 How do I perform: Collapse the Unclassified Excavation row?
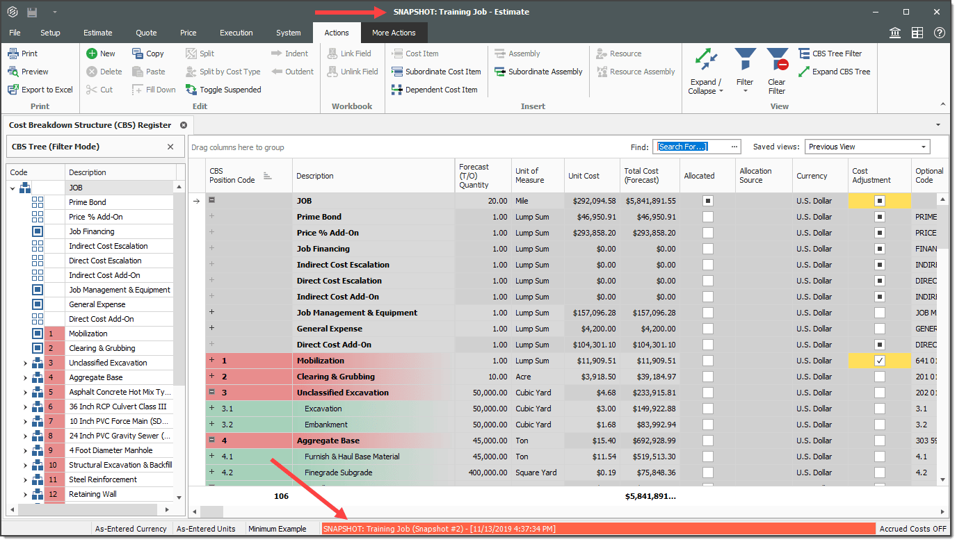(211, 393)
